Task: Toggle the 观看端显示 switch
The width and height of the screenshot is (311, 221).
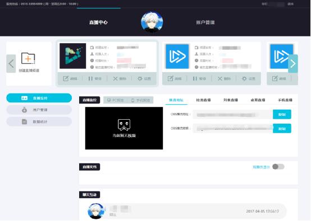Action: click(278, 167)
